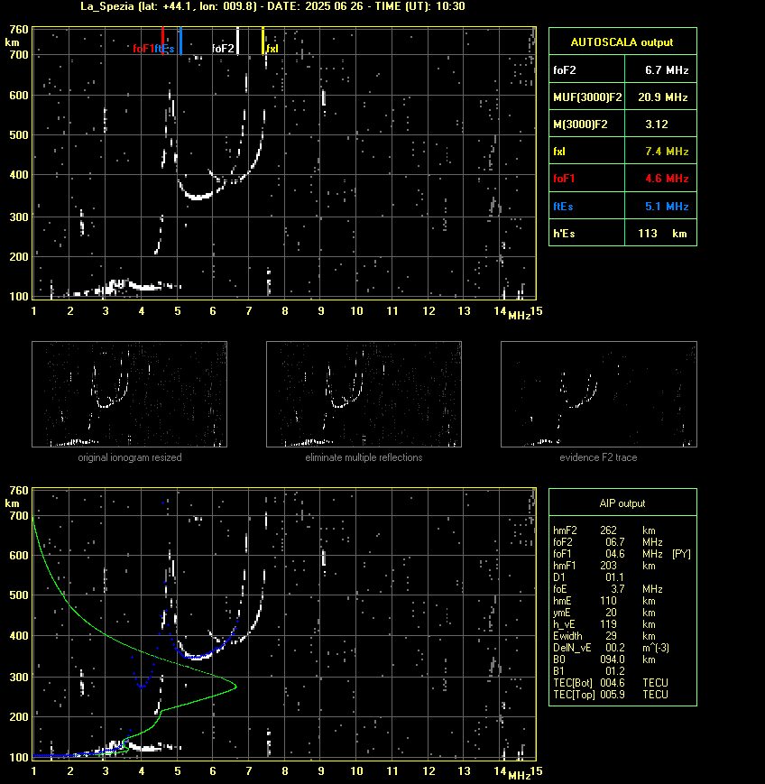Image resolution: width=765 pixels, height=784 pixels.
Task: Click the M(3000)F2 value 3.12
Action: coord(657,125)
